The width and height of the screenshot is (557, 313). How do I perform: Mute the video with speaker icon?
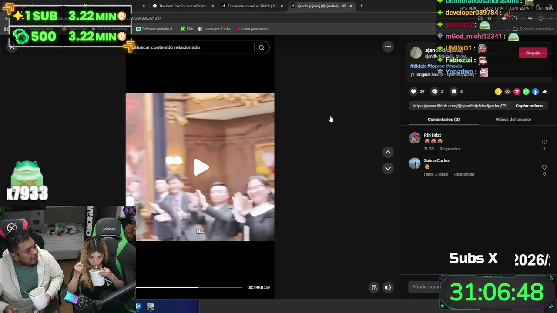tap(388, 287)
